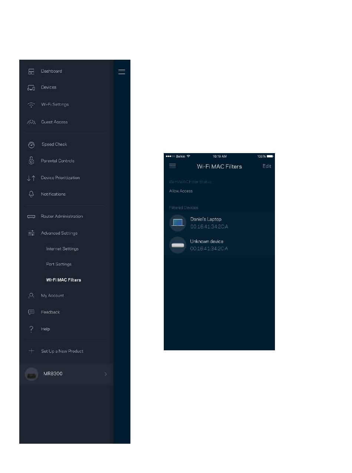Select Internet Settings submenu item
This screenshot has width=352, height=473.
click(62, 249)
